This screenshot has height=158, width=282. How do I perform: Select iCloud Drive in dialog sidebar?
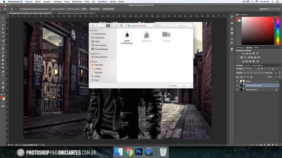pos(99,34)
